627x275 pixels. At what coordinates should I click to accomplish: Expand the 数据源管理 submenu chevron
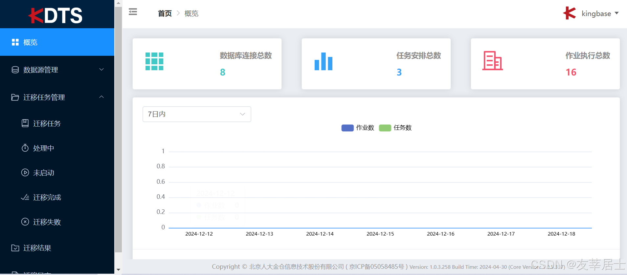tap(101, 70)
